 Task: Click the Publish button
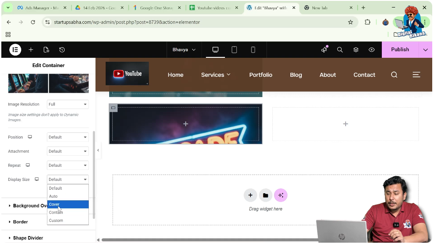tap(400, 49)
